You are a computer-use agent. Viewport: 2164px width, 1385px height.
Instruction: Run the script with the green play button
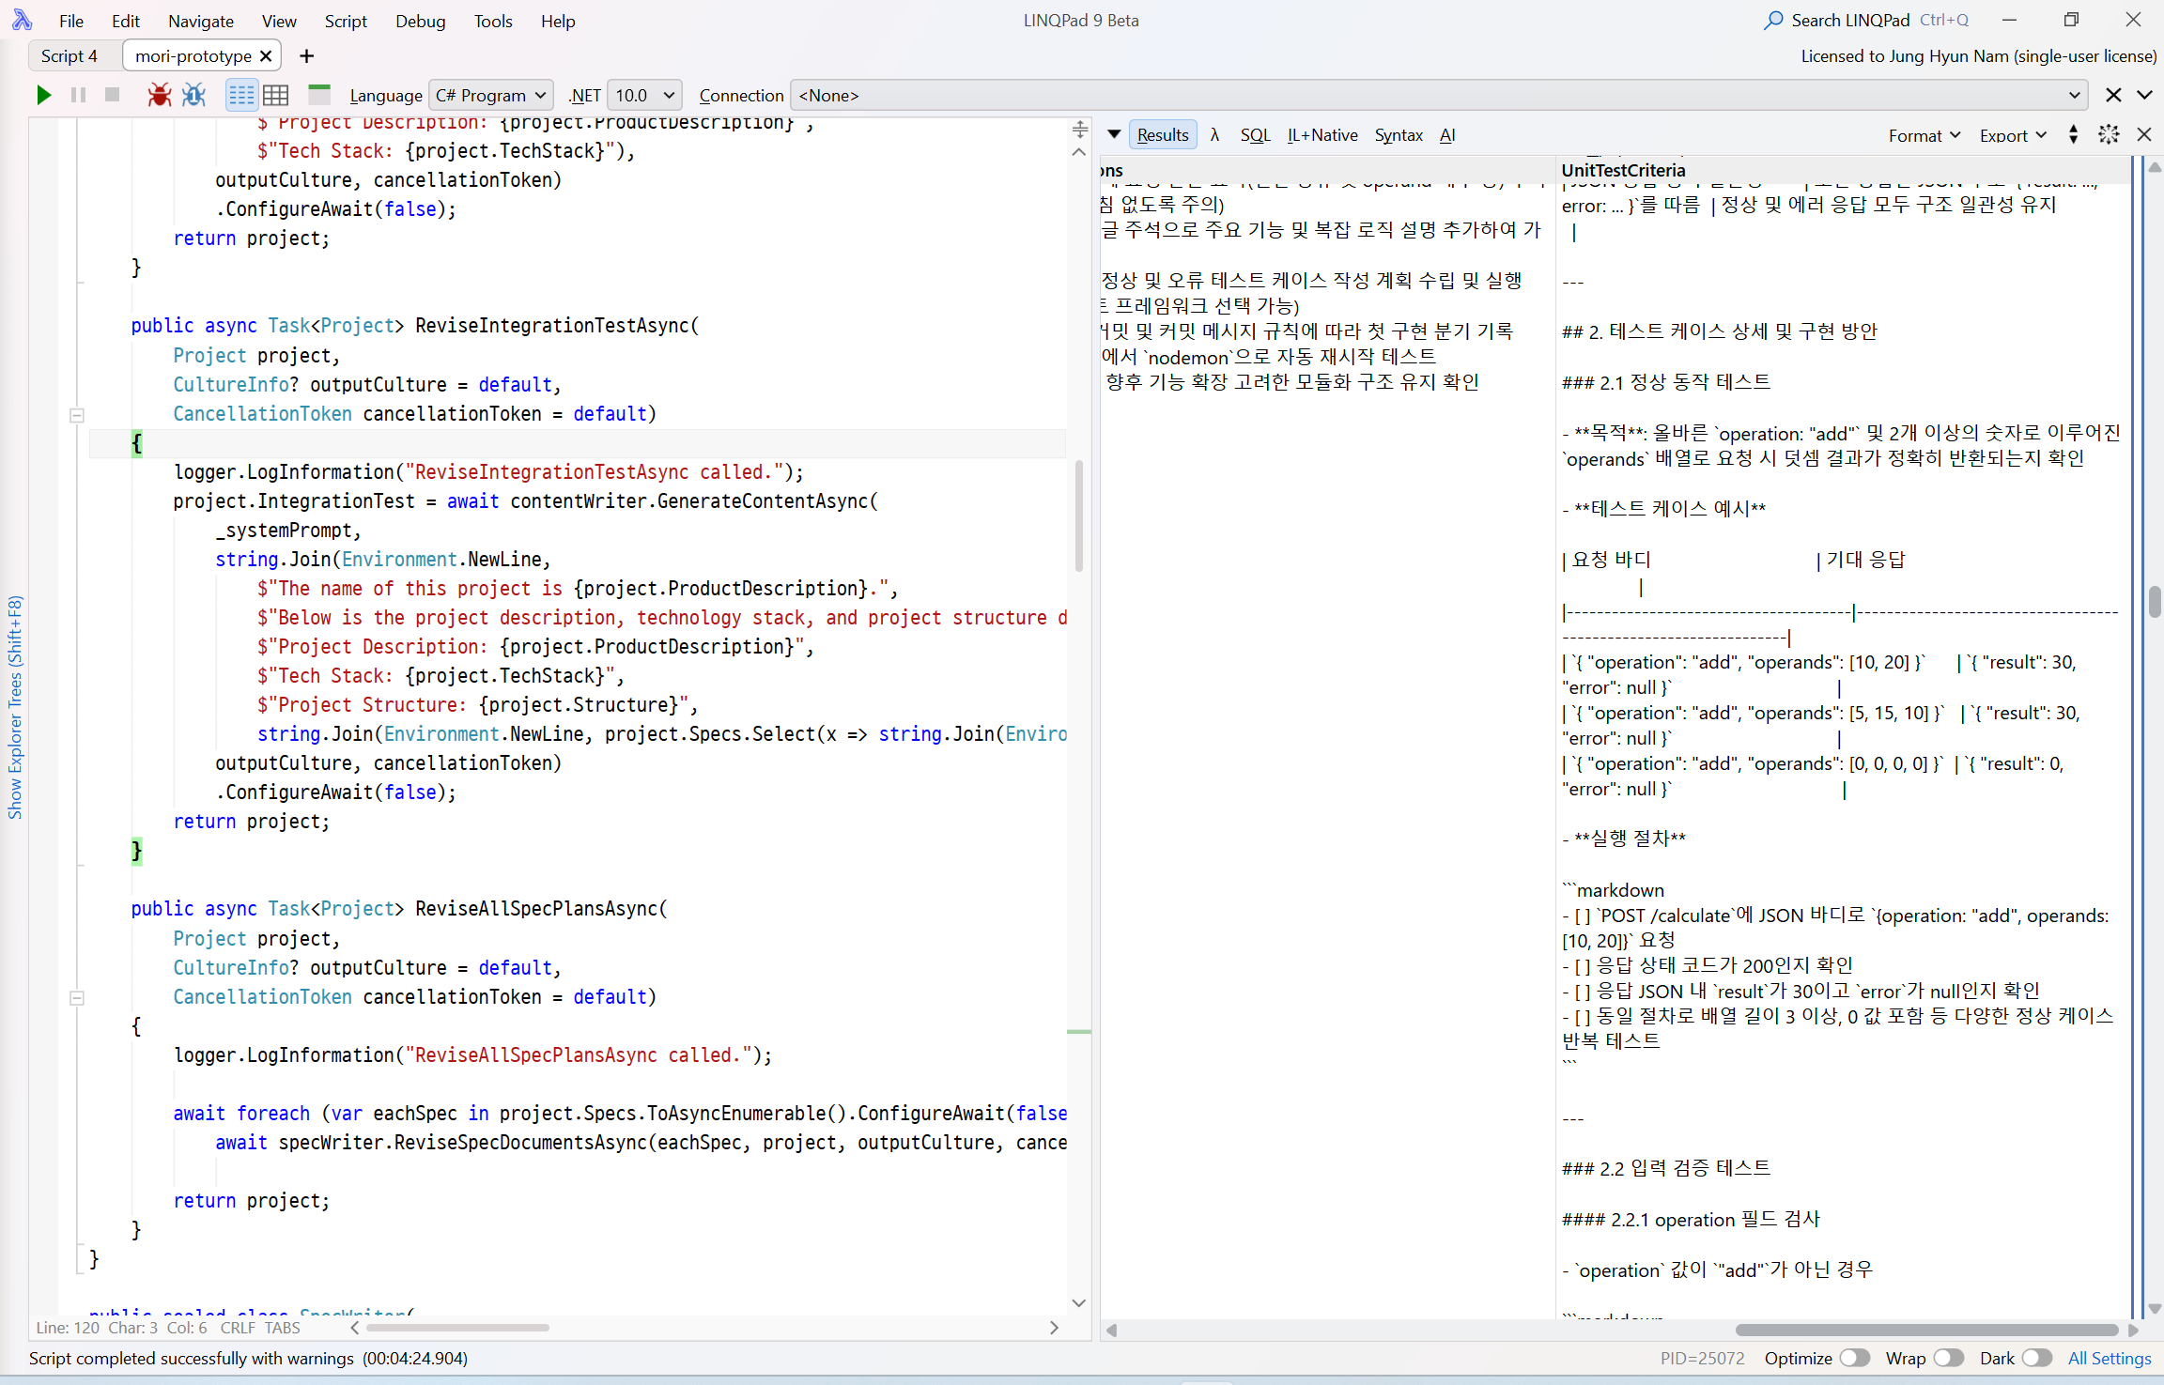pos(43,95)
